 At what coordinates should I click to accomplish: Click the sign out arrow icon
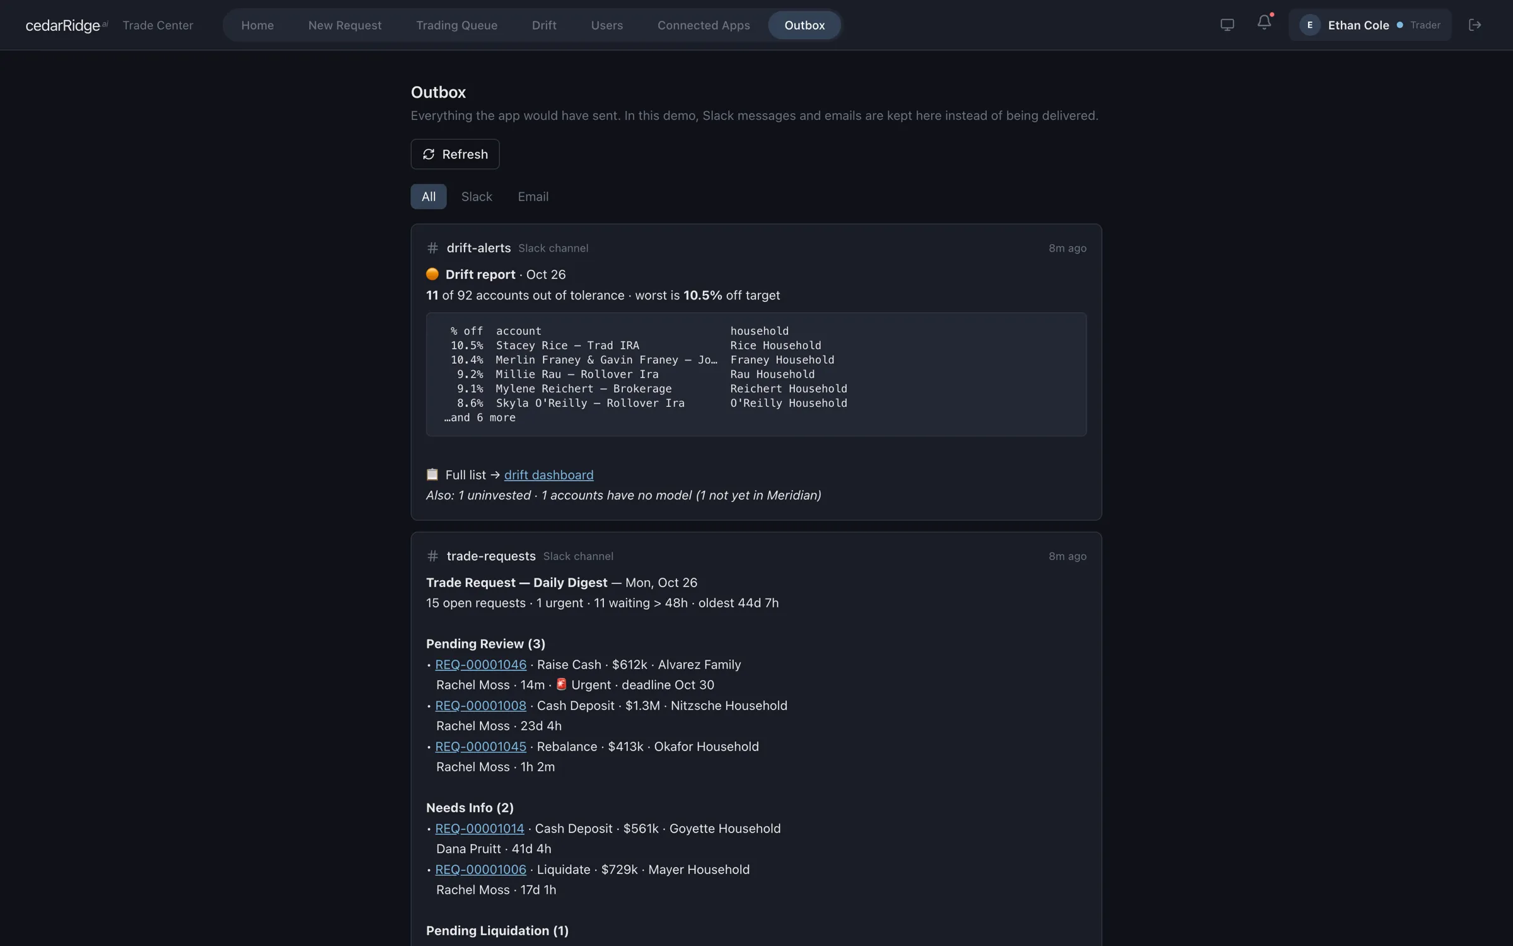[x=1475, y=25]
